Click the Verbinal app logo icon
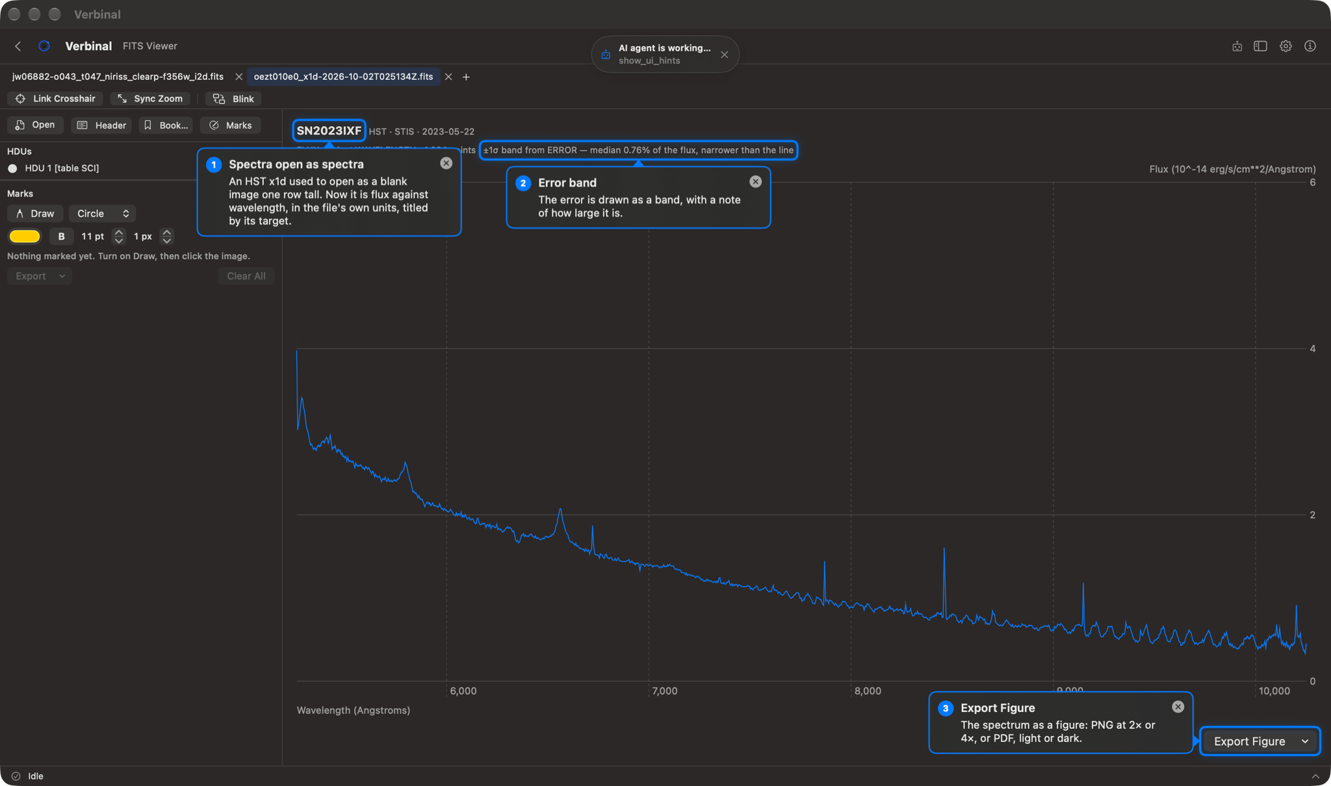 coord(44,46)
